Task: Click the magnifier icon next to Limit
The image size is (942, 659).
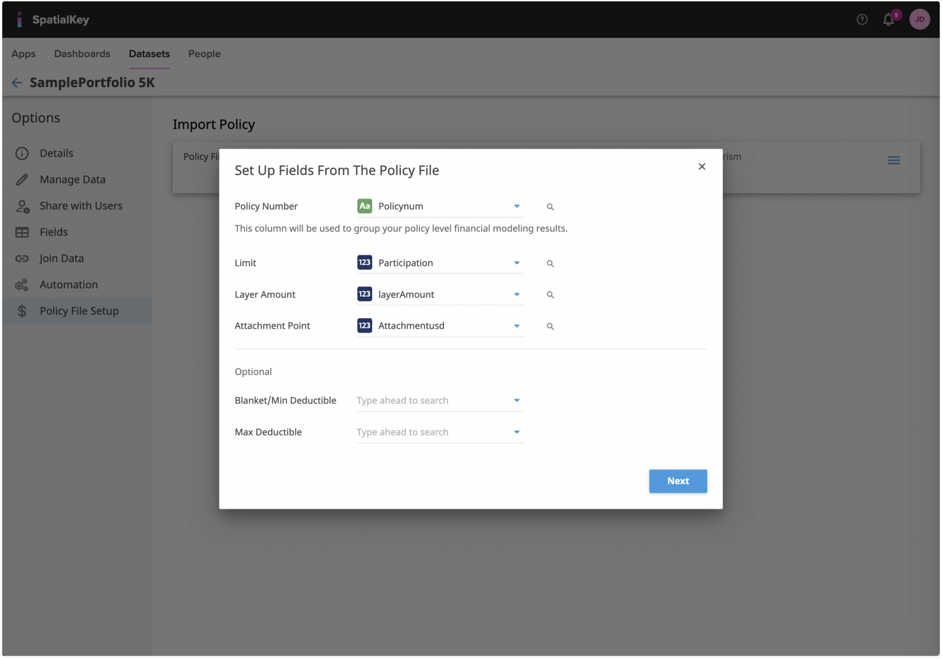Action: pos(550,264)
